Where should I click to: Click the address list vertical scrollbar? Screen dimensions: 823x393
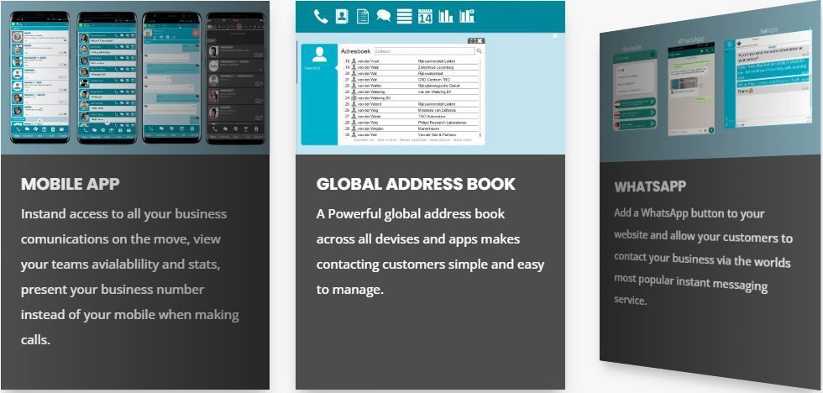pos(482,97)
